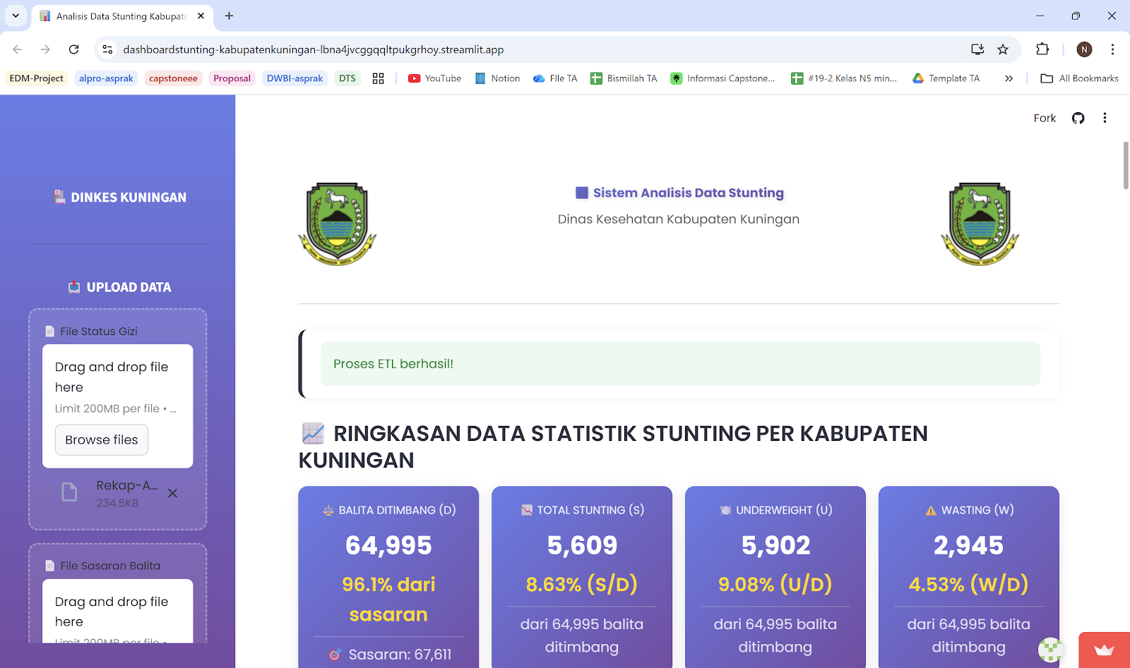The image size is (1130, 668).
Task: Select the Analisis Data Stunting tab
Action: (x=120, y=16)
